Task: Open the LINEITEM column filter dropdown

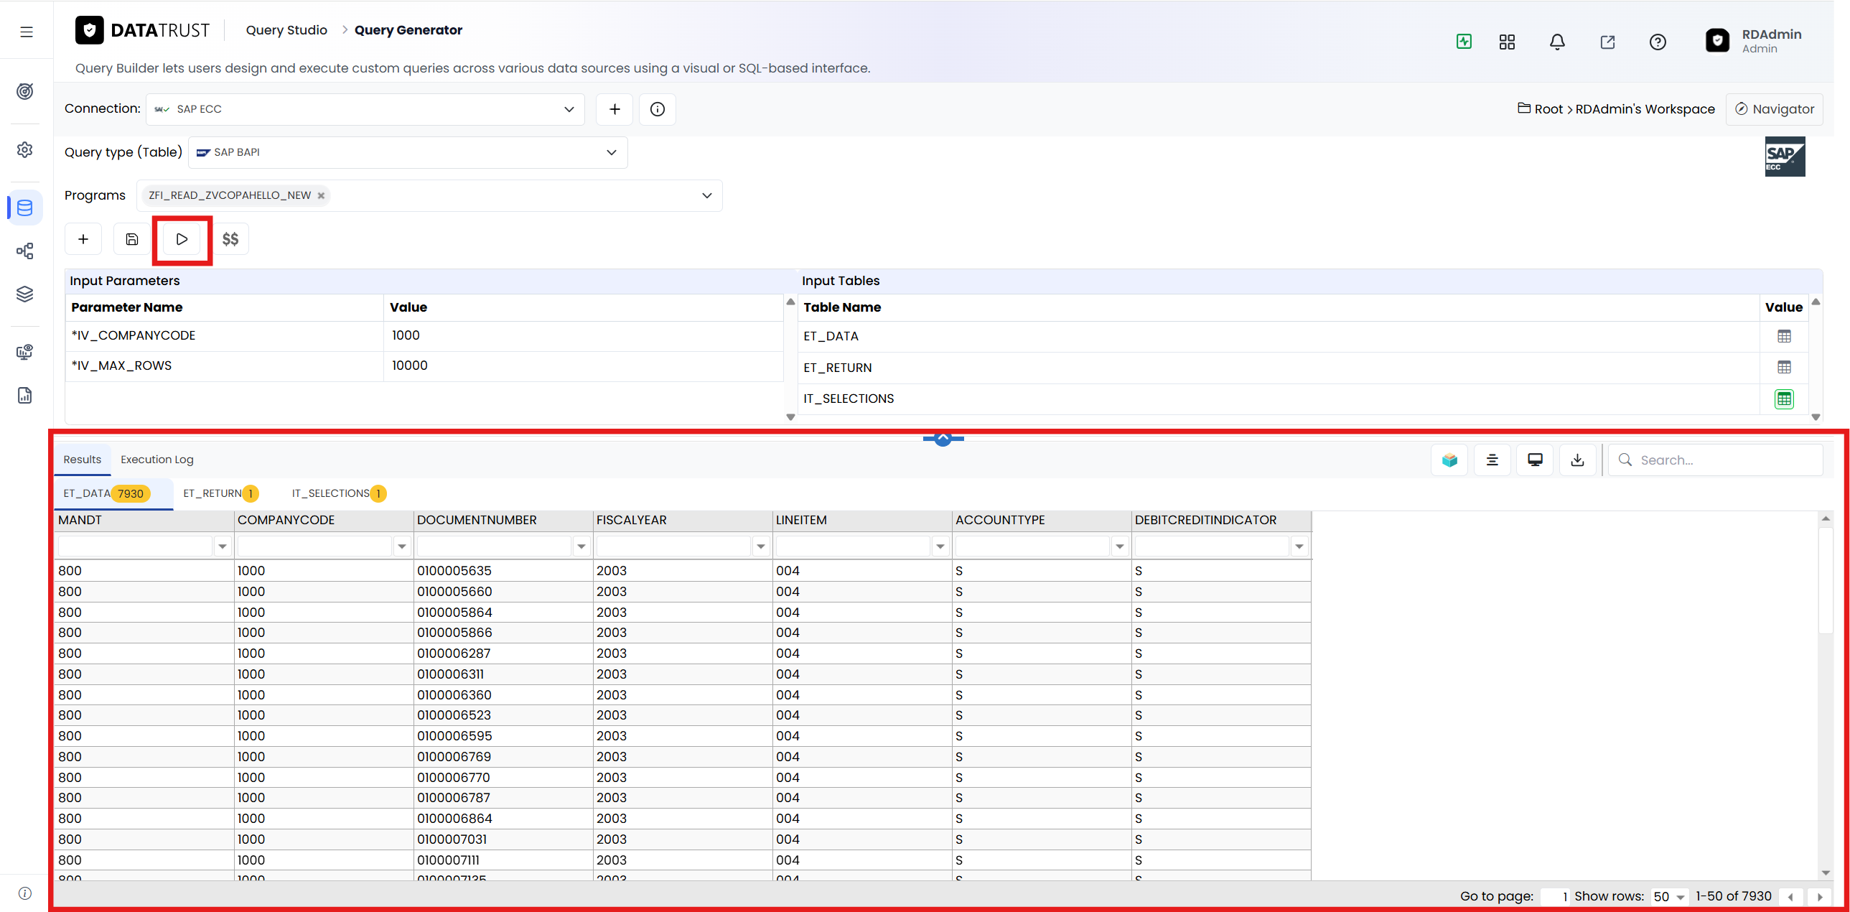Action: coord(941,546)
